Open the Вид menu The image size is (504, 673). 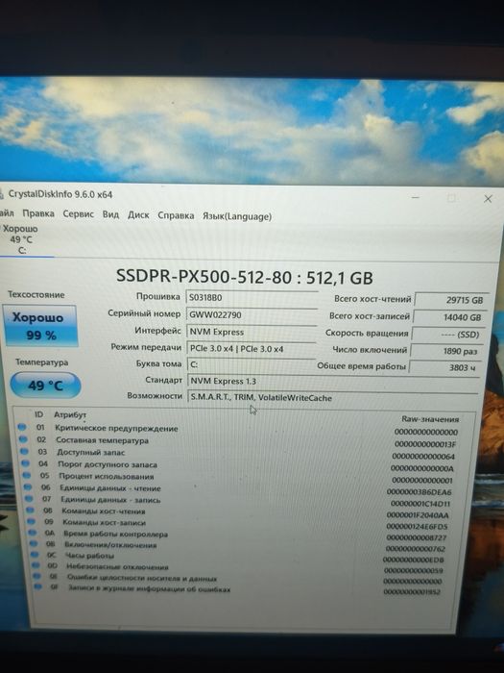click(110, 214)
